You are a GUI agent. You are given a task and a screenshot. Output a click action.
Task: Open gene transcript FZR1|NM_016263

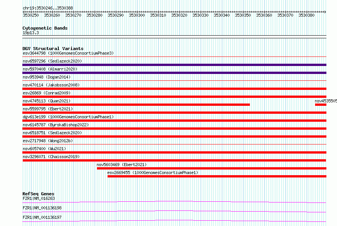[39, 198]
